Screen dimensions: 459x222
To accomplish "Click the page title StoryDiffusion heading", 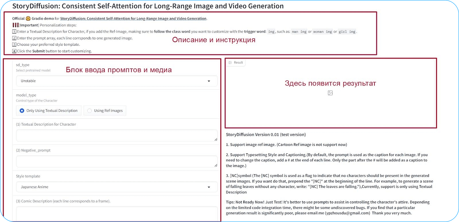I will 148,6.
